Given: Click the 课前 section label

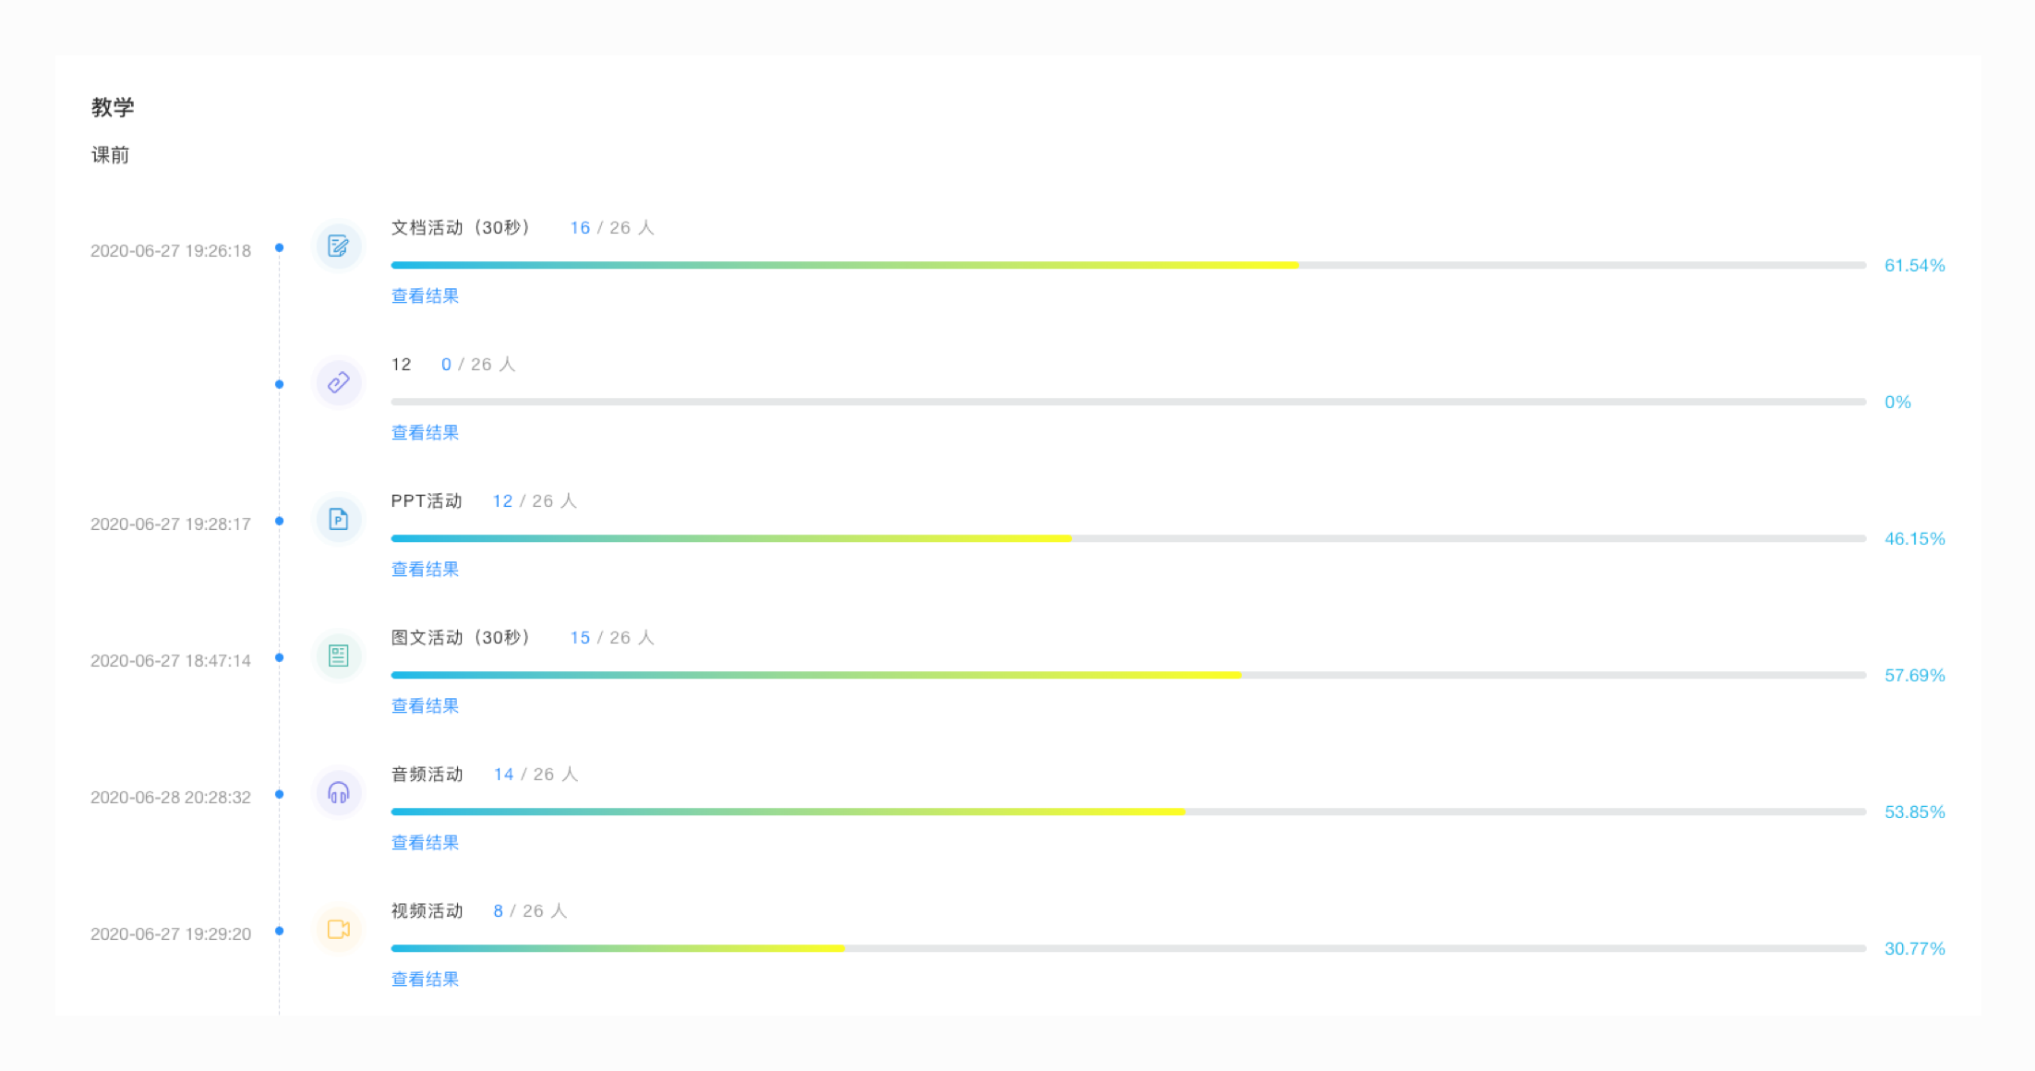Looking at the screenshot, I should (110, 155).
